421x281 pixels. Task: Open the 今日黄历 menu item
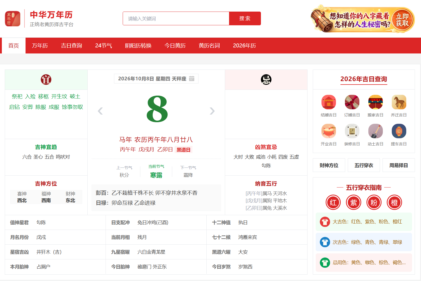tap(175, 46)
